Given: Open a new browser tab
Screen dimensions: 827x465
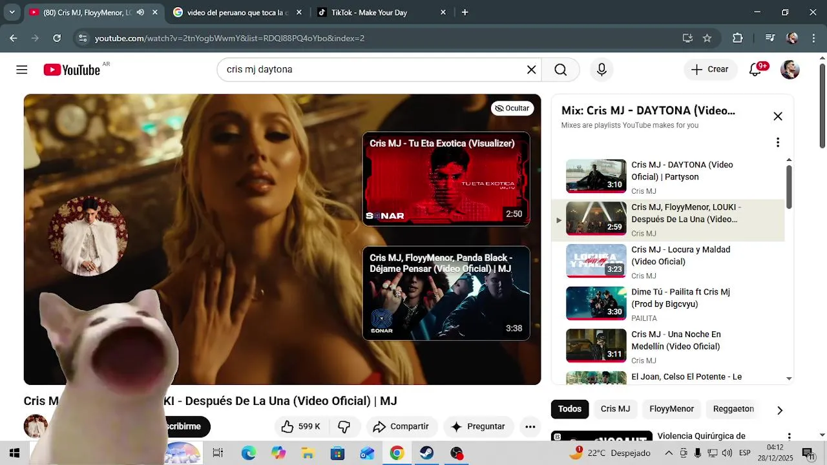Looking at the screenshot, I should click(x=465, y=12).
